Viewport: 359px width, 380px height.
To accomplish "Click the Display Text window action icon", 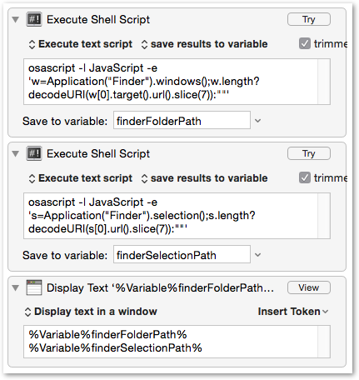I will point(34,287).
